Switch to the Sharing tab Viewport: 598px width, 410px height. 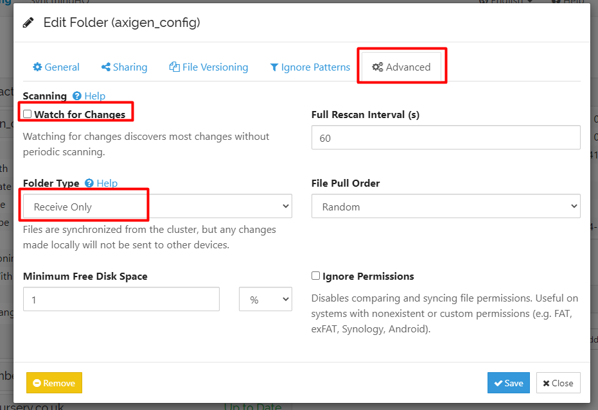[x=124, y=67]
